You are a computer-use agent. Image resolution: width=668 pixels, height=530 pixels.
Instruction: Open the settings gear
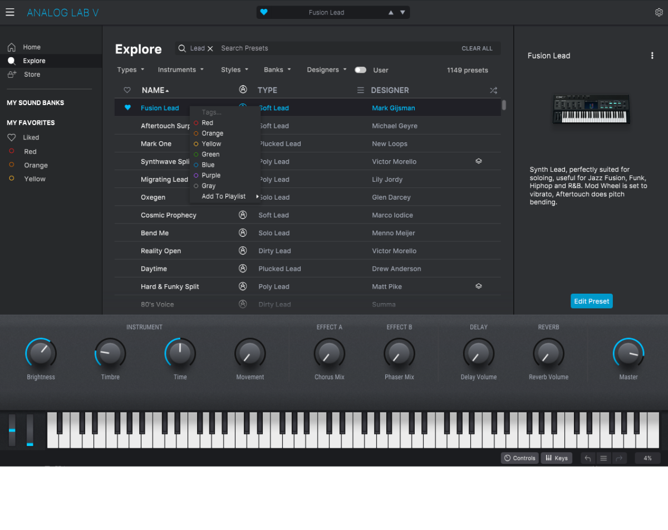click(x=659, y=12)
